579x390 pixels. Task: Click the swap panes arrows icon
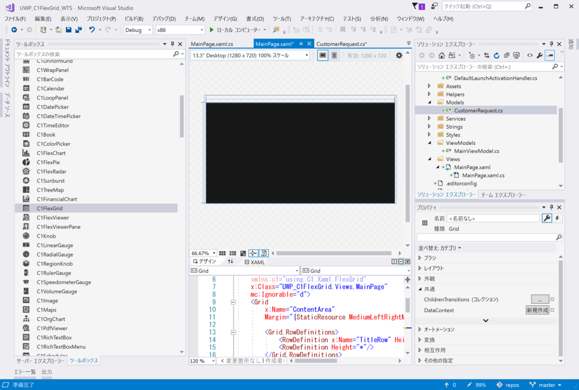231,262
